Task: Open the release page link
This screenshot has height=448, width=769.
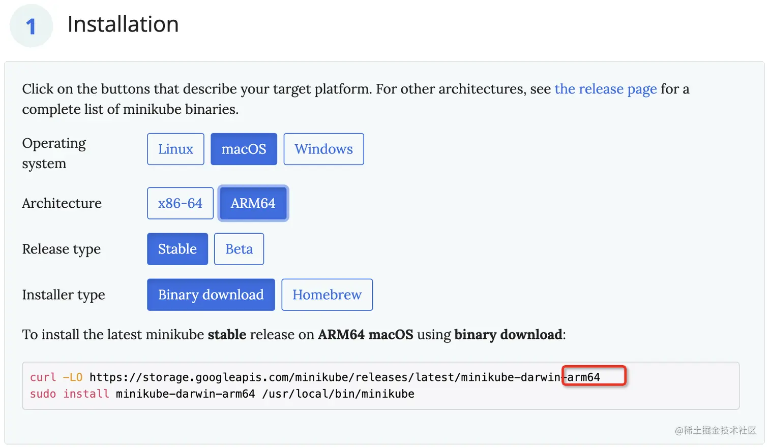Action: point(606,89)
